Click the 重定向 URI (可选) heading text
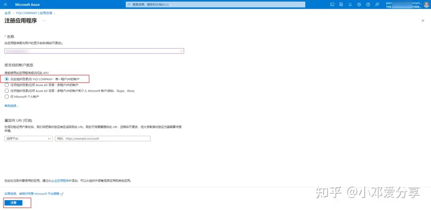 coord(18,120)
